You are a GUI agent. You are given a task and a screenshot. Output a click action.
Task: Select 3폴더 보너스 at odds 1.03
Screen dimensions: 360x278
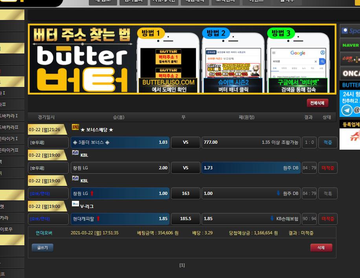(120, 142)
